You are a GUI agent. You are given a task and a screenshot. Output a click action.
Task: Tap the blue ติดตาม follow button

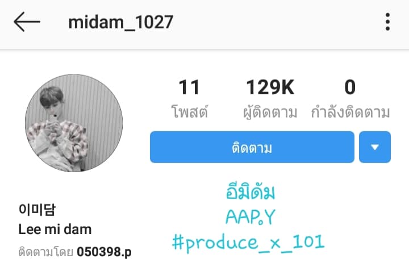(x=252, y=147)
